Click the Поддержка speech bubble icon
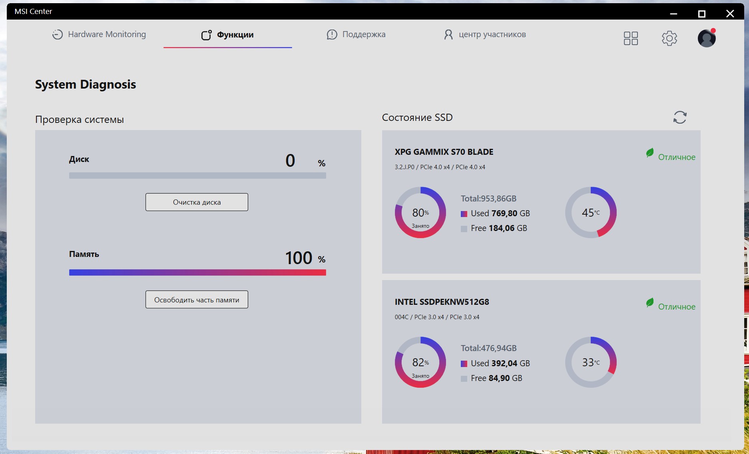Image resolution: width=749 pixels, height=454 pixels. pos(332,35)
